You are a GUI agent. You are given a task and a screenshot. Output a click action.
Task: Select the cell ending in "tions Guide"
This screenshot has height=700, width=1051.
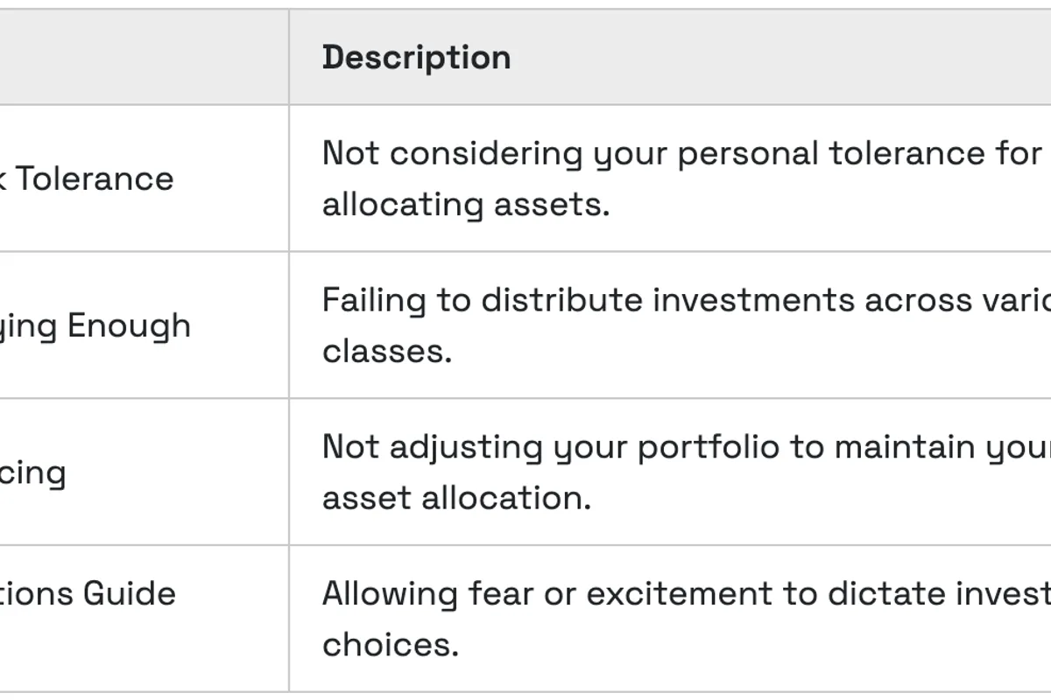point(88,593)
